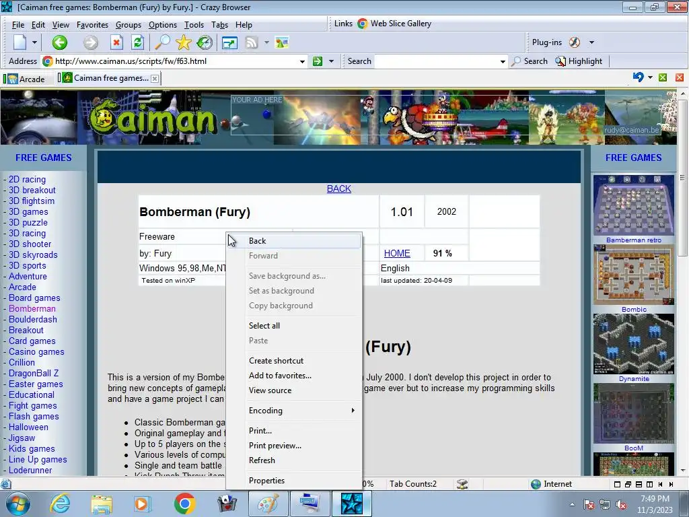
Task: Open the Bomberman category link
Action: point(32,308)
